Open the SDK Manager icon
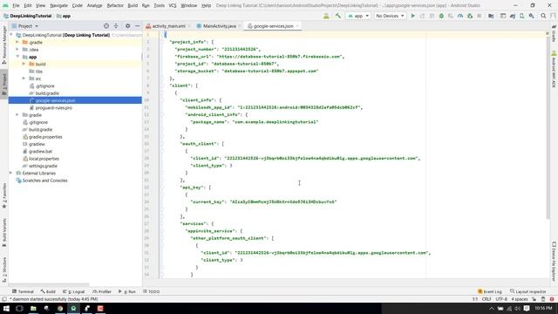Screen dimensions: 558x314 pyautogui.click(x=531, y=16)
